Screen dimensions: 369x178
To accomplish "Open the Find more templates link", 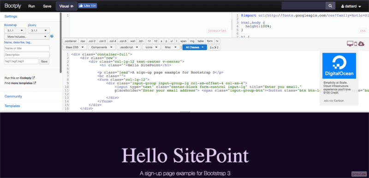I will tap(20, 83).
